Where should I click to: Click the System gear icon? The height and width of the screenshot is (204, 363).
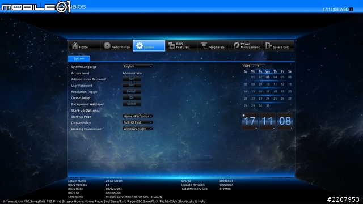[140, 46]
